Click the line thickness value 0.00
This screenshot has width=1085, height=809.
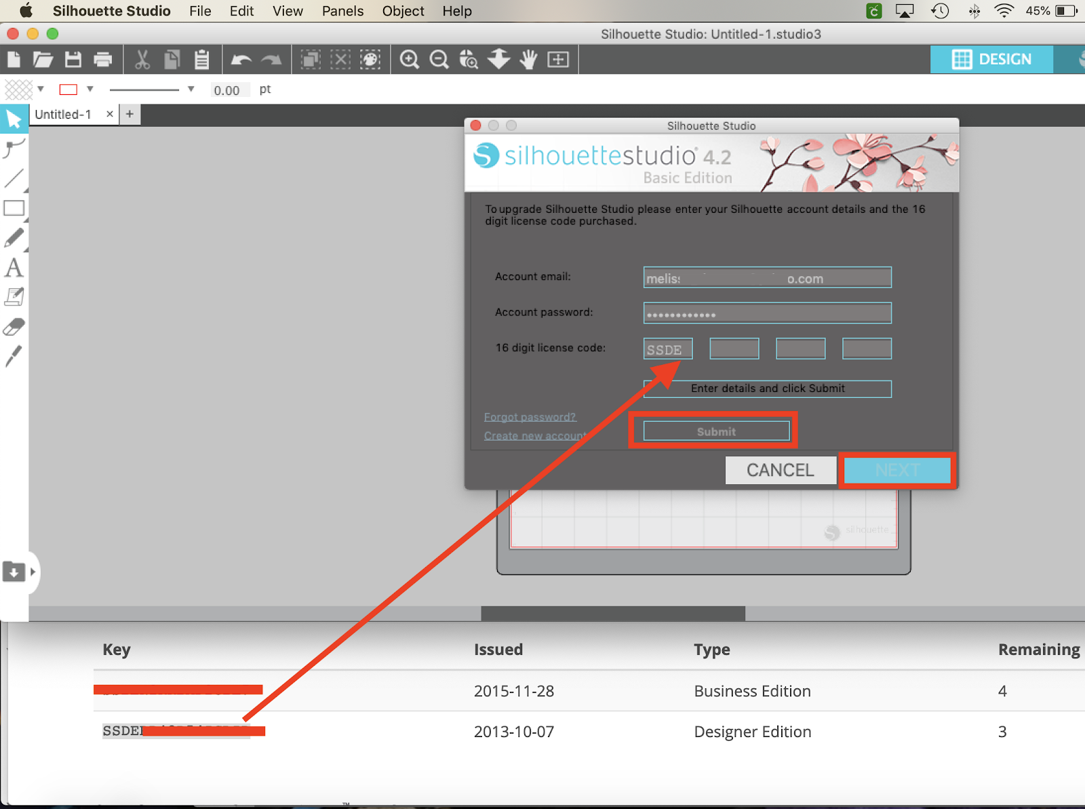click(229, 90)
